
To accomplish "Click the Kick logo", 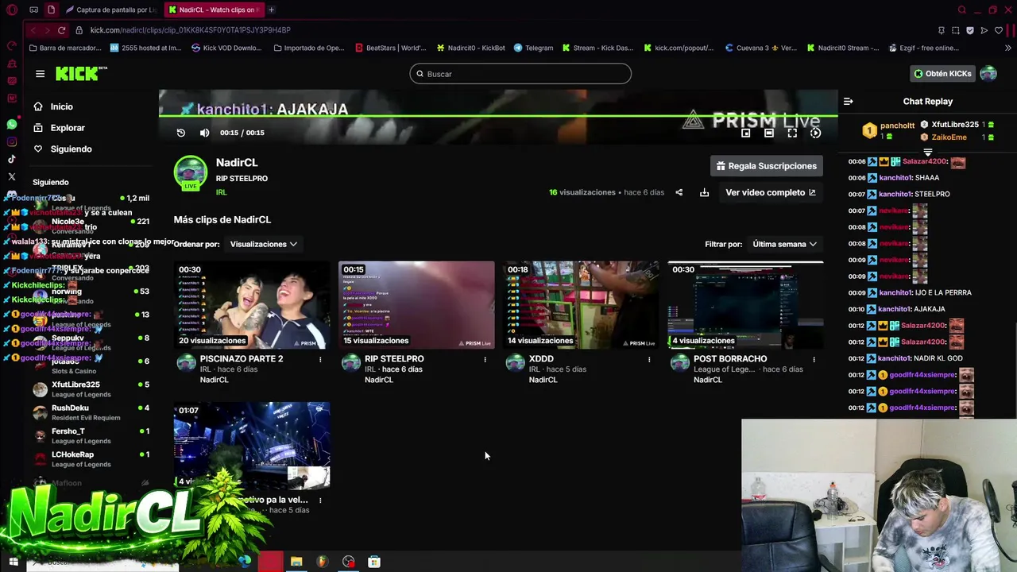I will (81, 74).
